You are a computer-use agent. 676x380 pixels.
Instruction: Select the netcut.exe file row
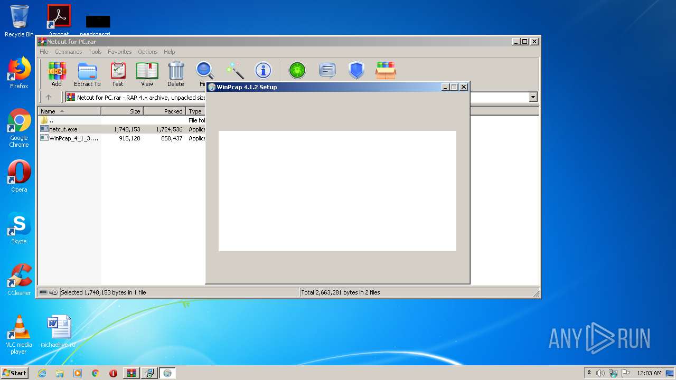click(122, 129)
